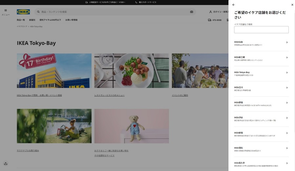The image size is (295, 171).
Task: Click the outdoor event gathering image
Action: (200, 71)
